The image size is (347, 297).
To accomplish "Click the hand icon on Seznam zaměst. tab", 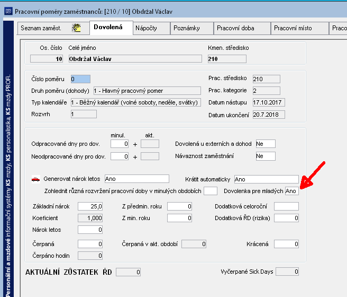I will (x=76, y=28).
